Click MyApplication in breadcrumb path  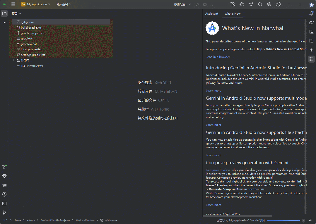(85, 220)
